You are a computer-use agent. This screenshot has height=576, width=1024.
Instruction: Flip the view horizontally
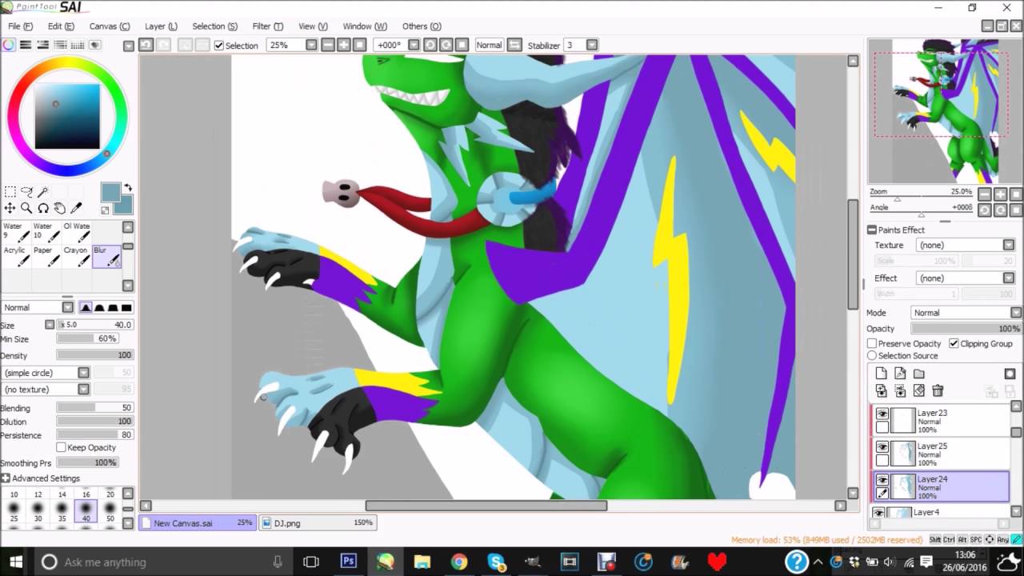(514, 45)
